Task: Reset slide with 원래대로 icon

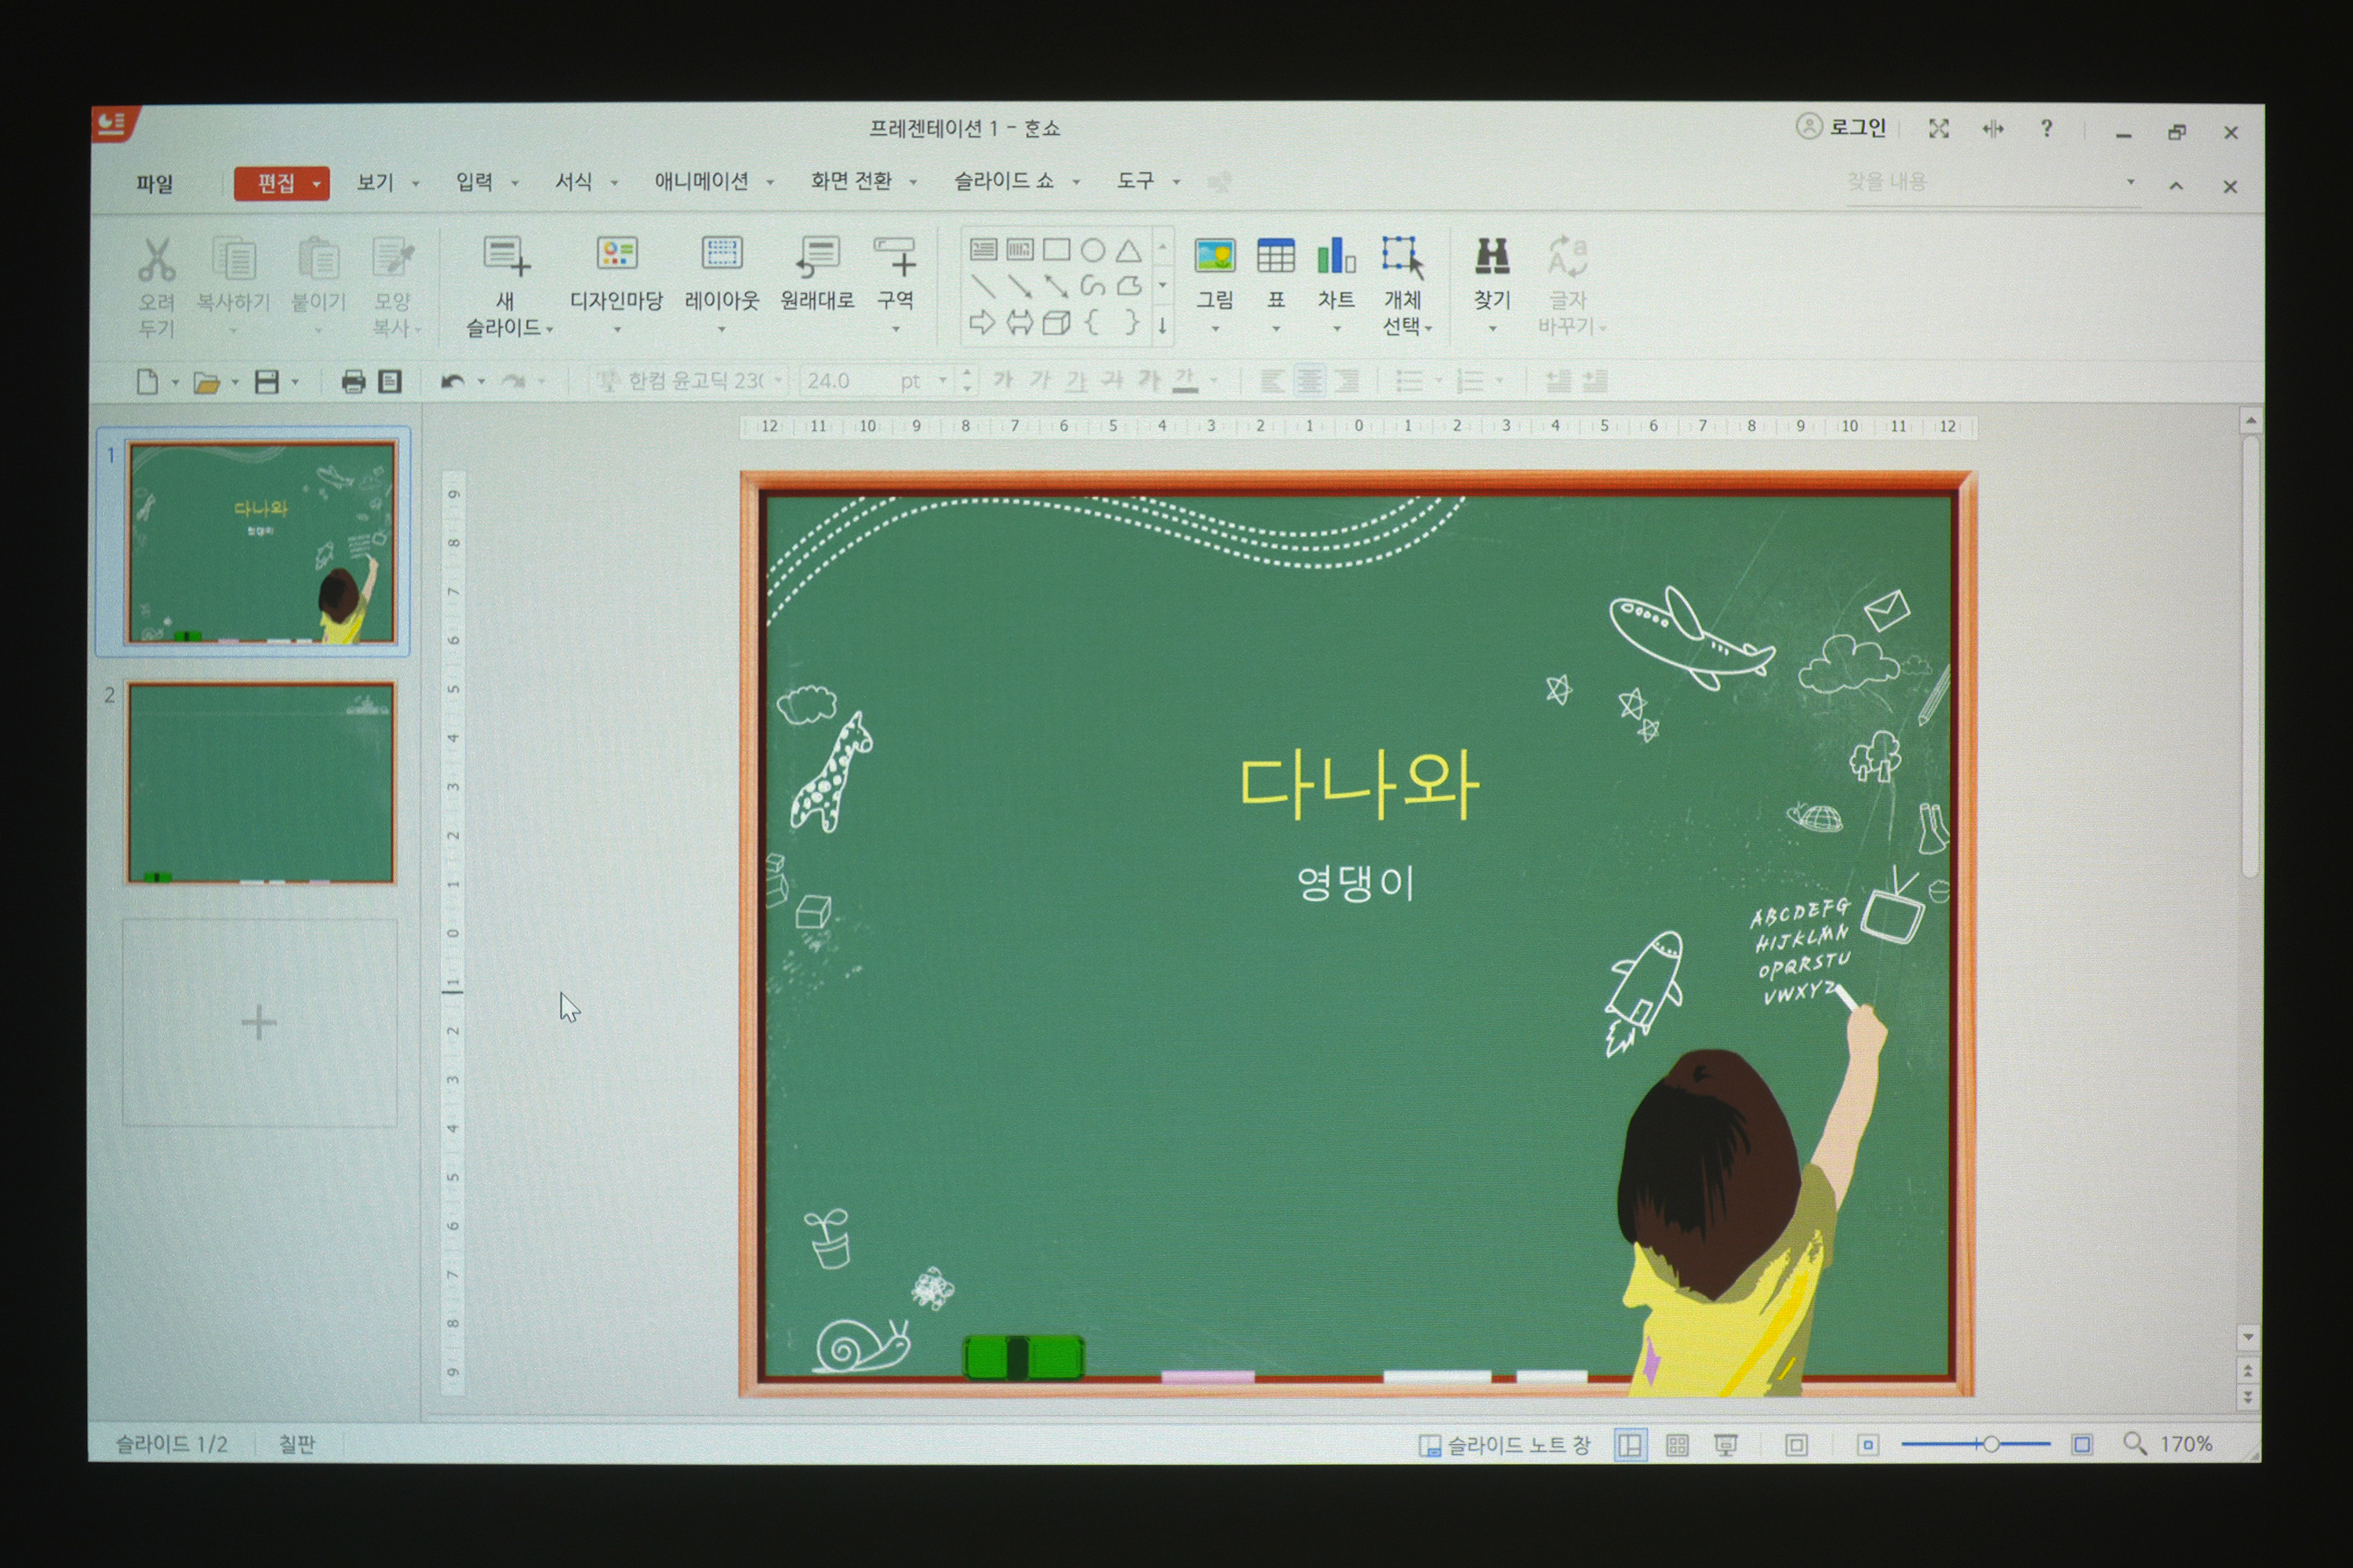Action: pyautogui.click(x=817, y=256)
